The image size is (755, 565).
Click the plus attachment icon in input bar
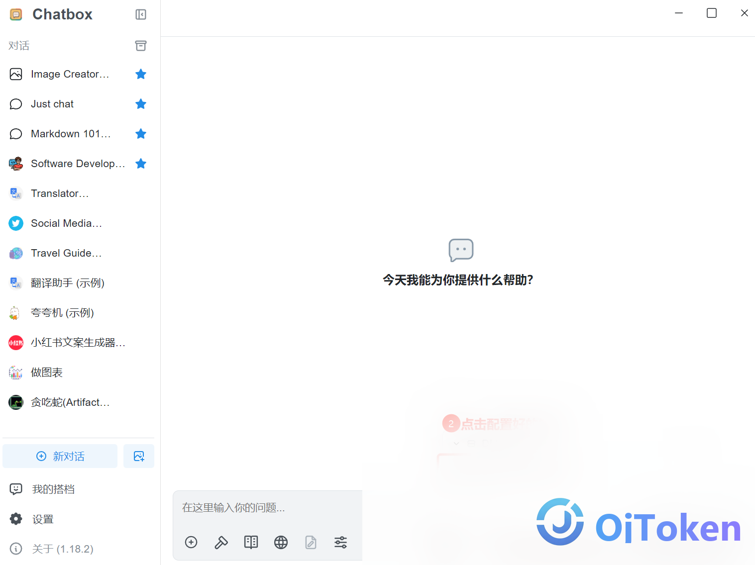click(x=191, y=542)
